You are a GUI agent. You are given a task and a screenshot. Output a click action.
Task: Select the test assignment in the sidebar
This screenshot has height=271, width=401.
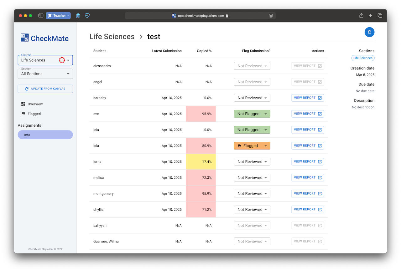tap(45, 135)
